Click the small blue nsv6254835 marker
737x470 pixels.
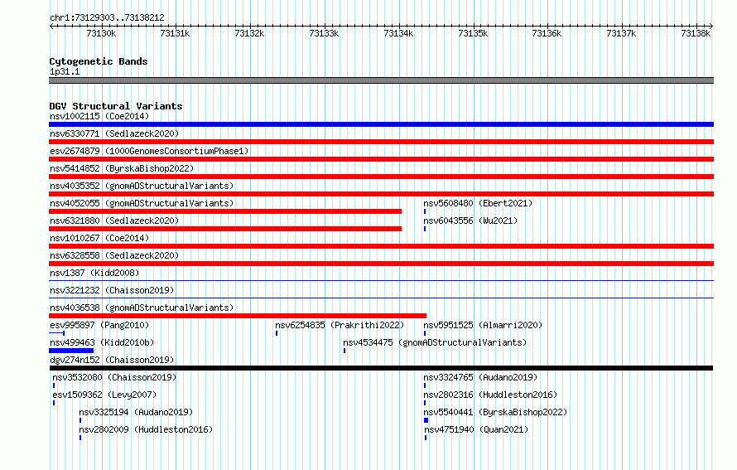pyautogui.click(x=277, y=333)
